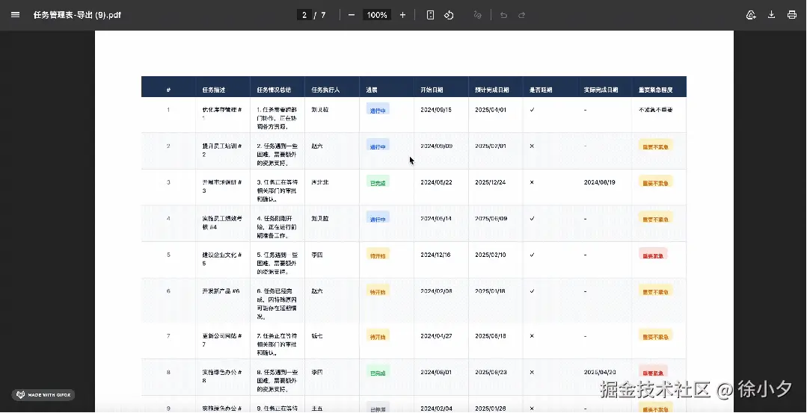Screen dimensions: 807x413
Task: Click the undo arrow in toolbar
Action: (x=503, y=15)
